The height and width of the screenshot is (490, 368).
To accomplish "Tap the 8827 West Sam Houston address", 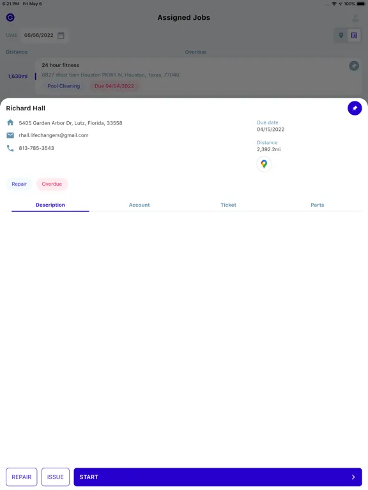I will tap(111, 75).
